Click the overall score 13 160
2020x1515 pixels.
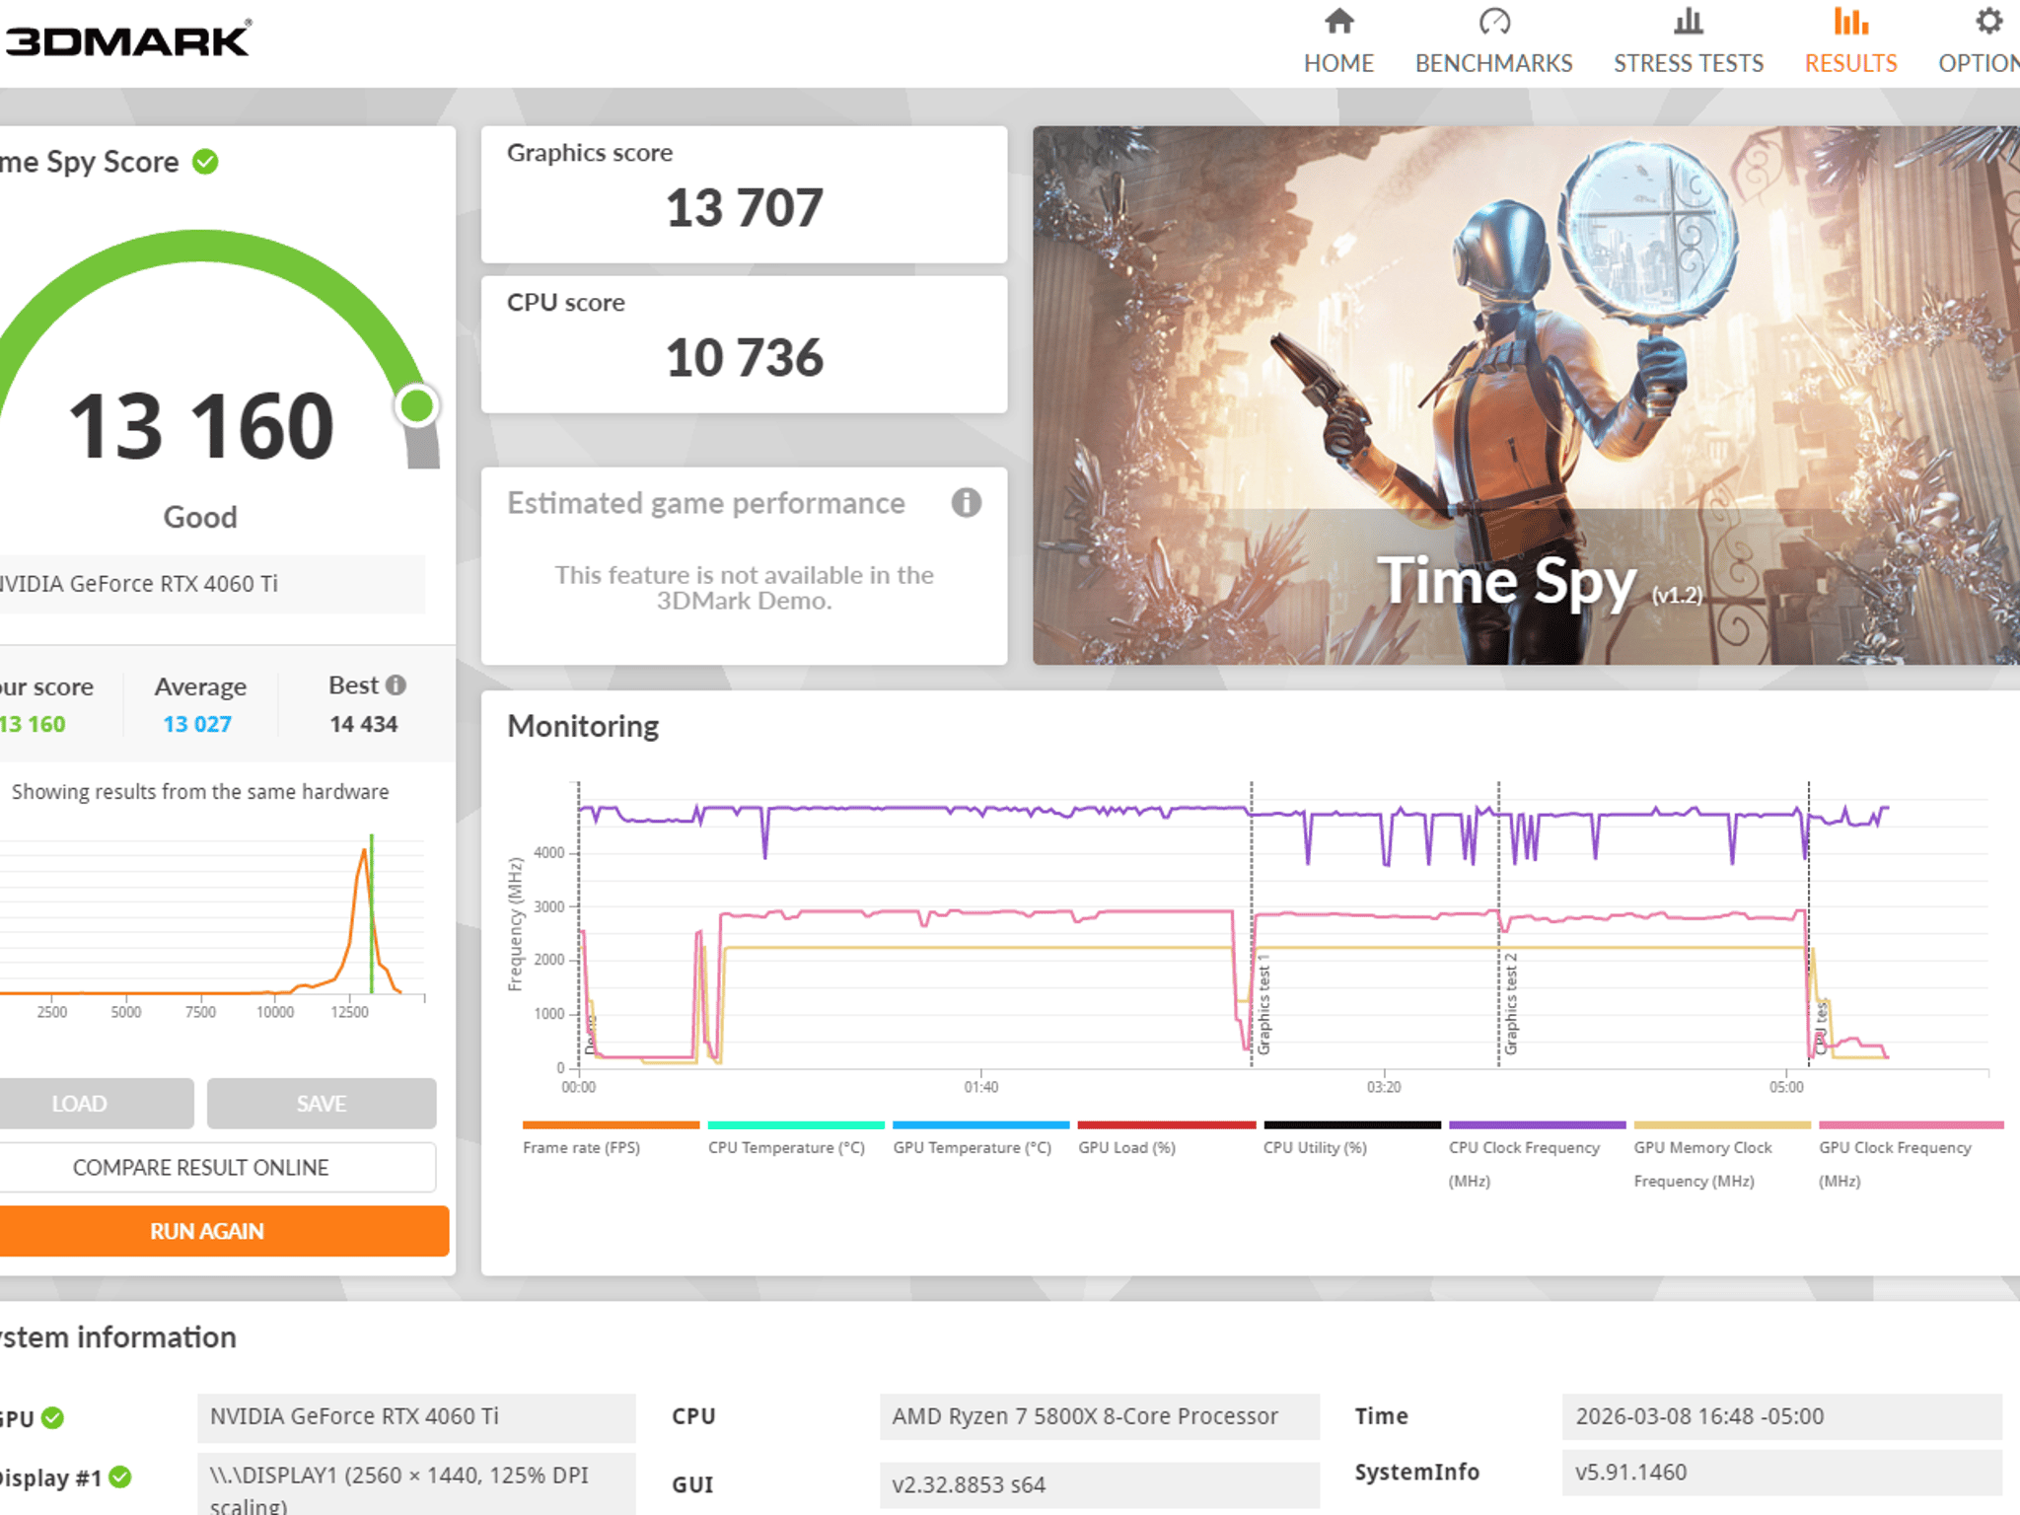(201, 426)
